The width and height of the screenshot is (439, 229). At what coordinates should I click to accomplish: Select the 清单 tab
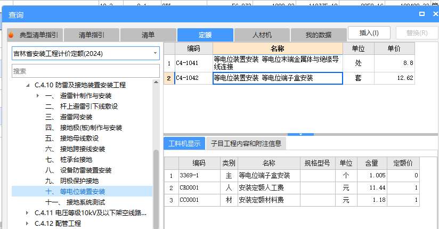coord(148,35)
